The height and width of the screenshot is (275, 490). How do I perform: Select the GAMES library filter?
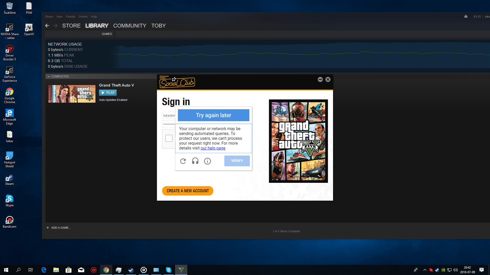[107, 34]
